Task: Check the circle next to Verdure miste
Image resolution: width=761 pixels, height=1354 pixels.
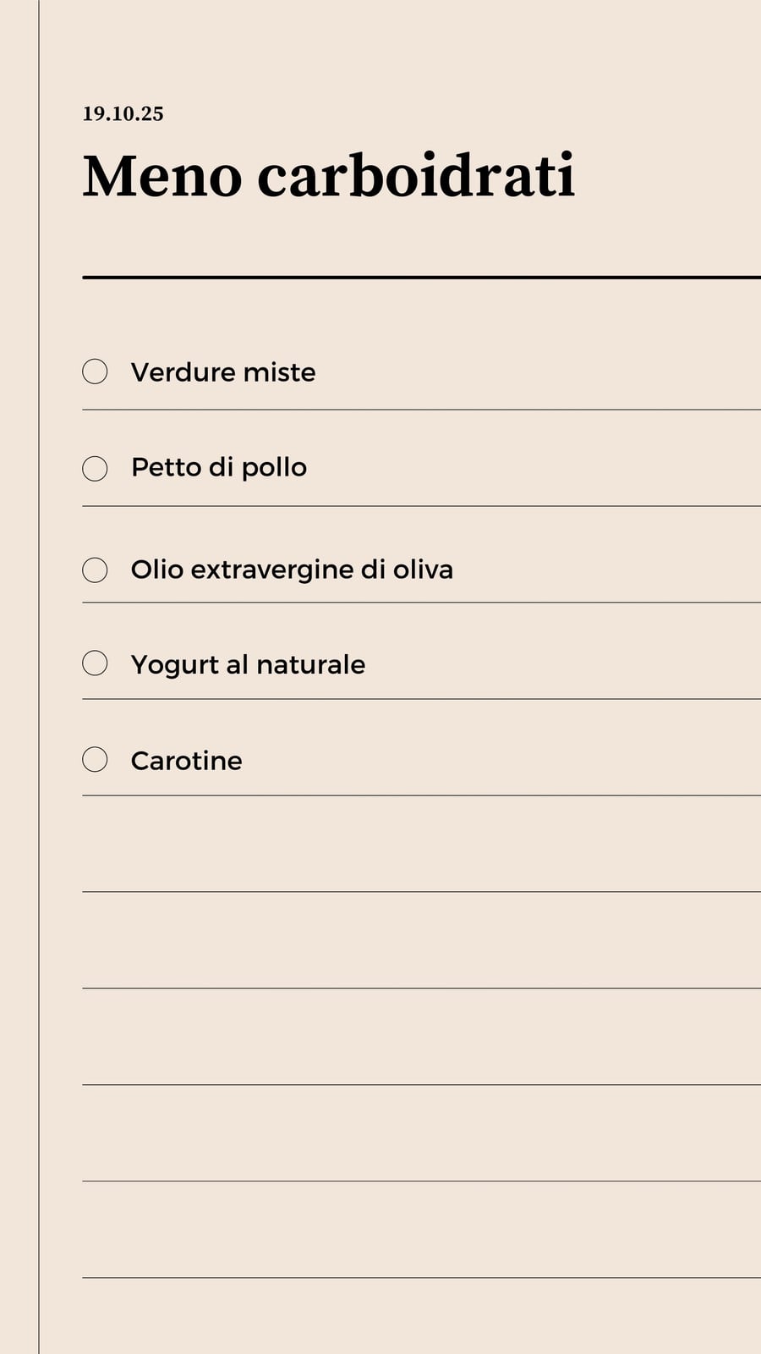Action: tap(95, 372)
